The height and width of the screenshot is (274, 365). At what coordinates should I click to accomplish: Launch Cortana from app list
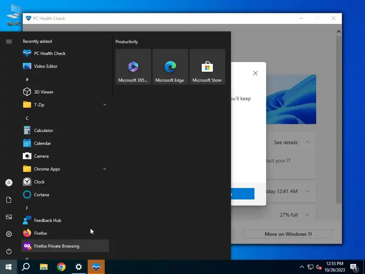point(65,194)
